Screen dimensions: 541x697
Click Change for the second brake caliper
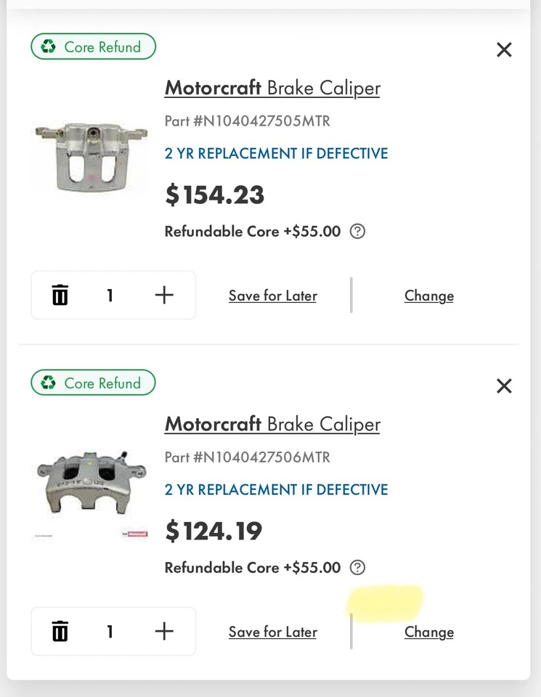coord(428,632)
